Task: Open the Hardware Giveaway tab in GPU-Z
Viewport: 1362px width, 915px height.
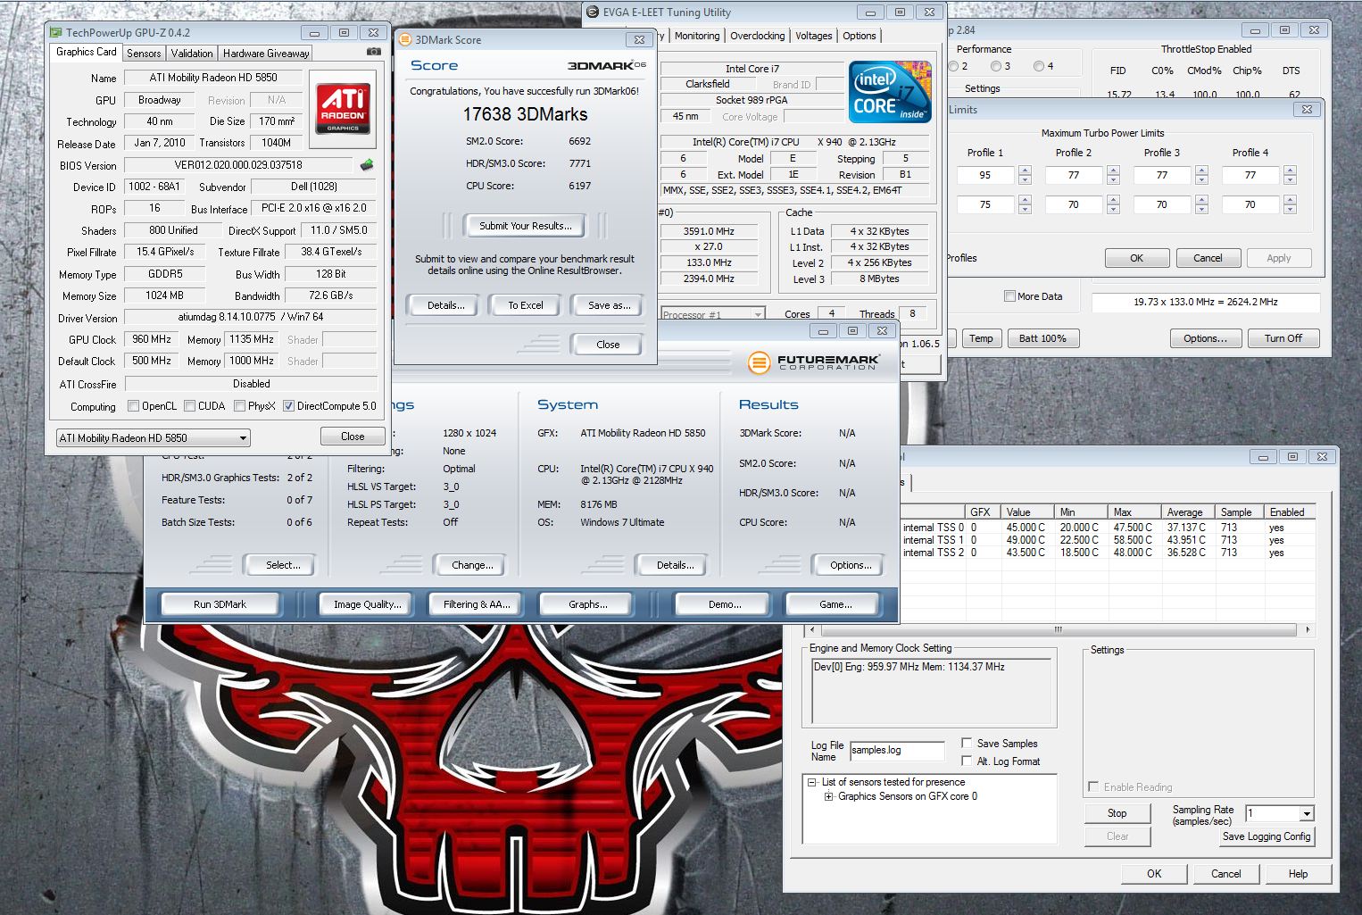Action: pos(266,54)
